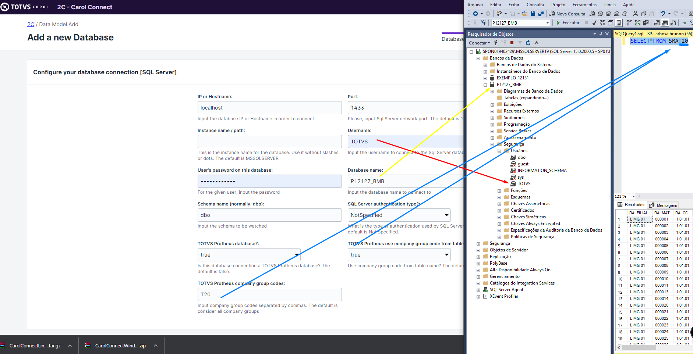693x354 pixels.
Task: Click the Executar button
Action: coord(568,23)
